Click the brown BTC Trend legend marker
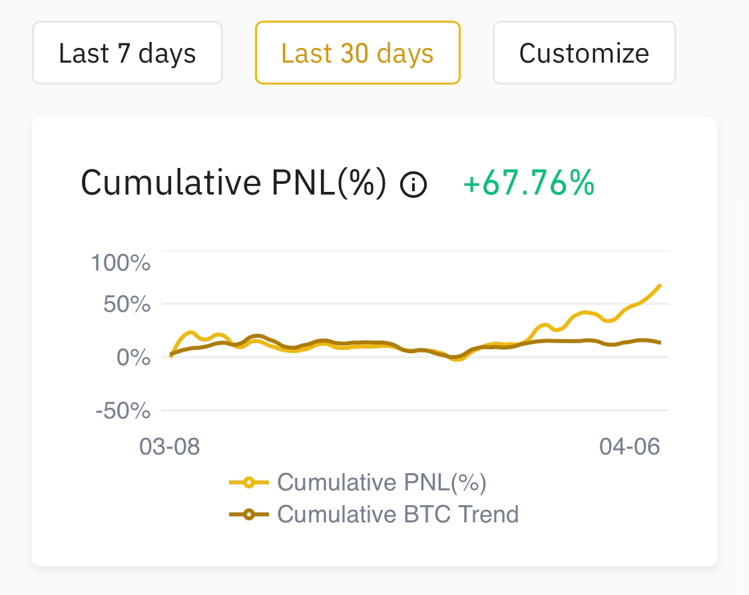 pos(249,514)
